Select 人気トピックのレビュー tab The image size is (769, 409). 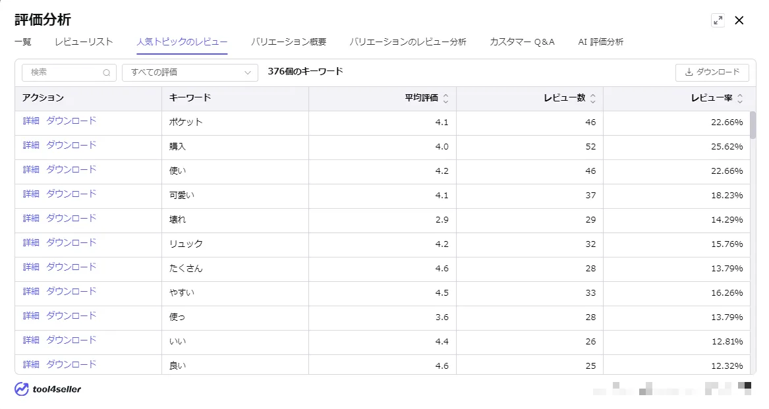coord(182,41)
